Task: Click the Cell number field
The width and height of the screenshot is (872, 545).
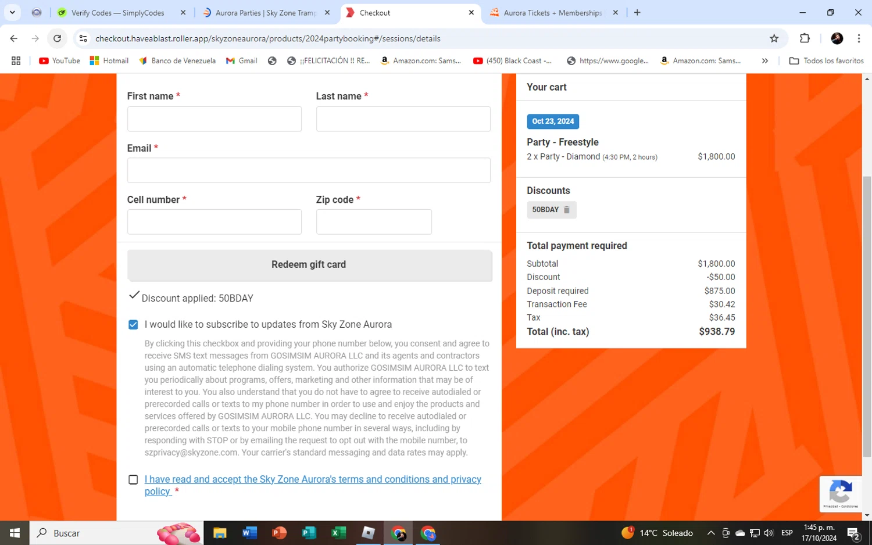Action: pos(215,222)
